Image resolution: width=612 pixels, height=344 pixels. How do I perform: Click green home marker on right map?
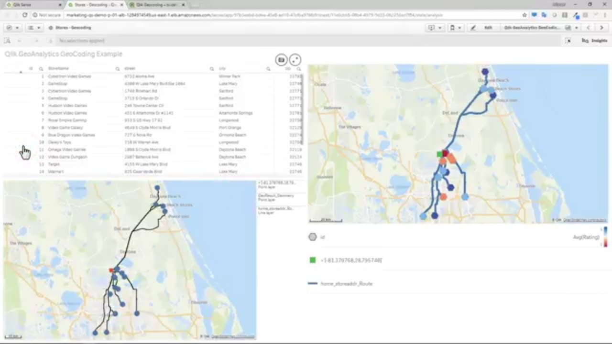(439, 154)
